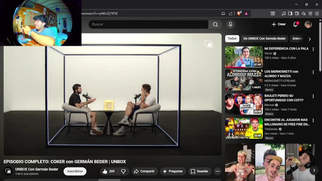Visit TheDonato channel name
The height and width of the screenshot is (181, 322).
pyautogui.click(x=271, y=129)
